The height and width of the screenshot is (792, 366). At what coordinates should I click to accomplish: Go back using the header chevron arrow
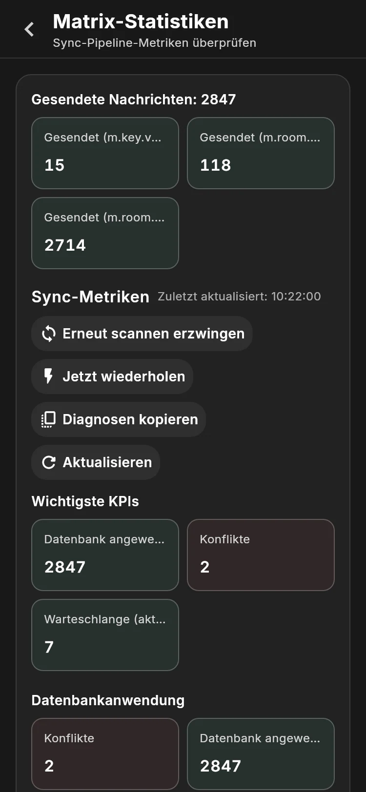pos(29,29)
